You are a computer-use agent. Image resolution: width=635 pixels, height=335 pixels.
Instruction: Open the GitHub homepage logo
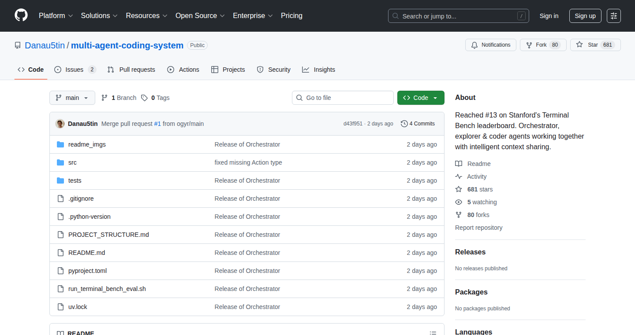(x=21, y=15)
